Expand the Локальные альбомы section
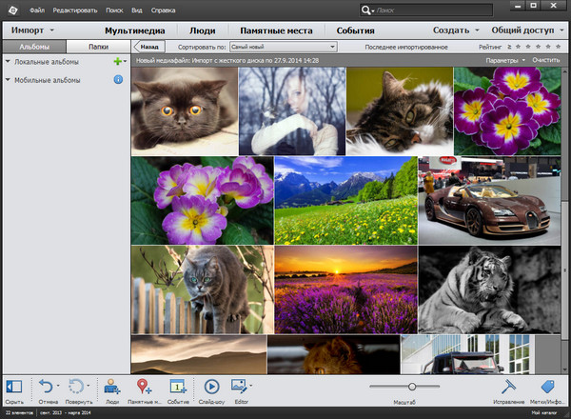This screenshot has height=419, width=571. click(8, 62)
